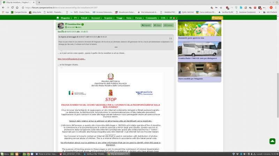The image size is (279, 156).
Task: Report post with Abuso button
Action: coord(157,25)
